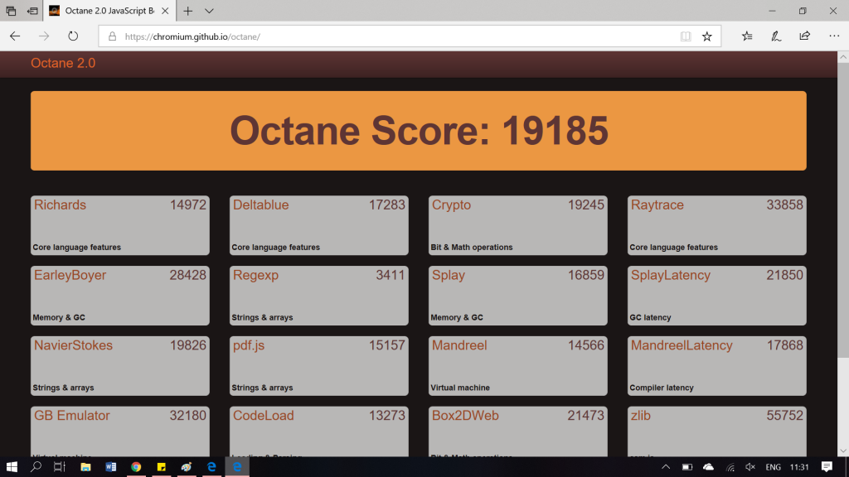Open a new tab with plus button
The image size is (849, 477).
click(x=188, y=11)
